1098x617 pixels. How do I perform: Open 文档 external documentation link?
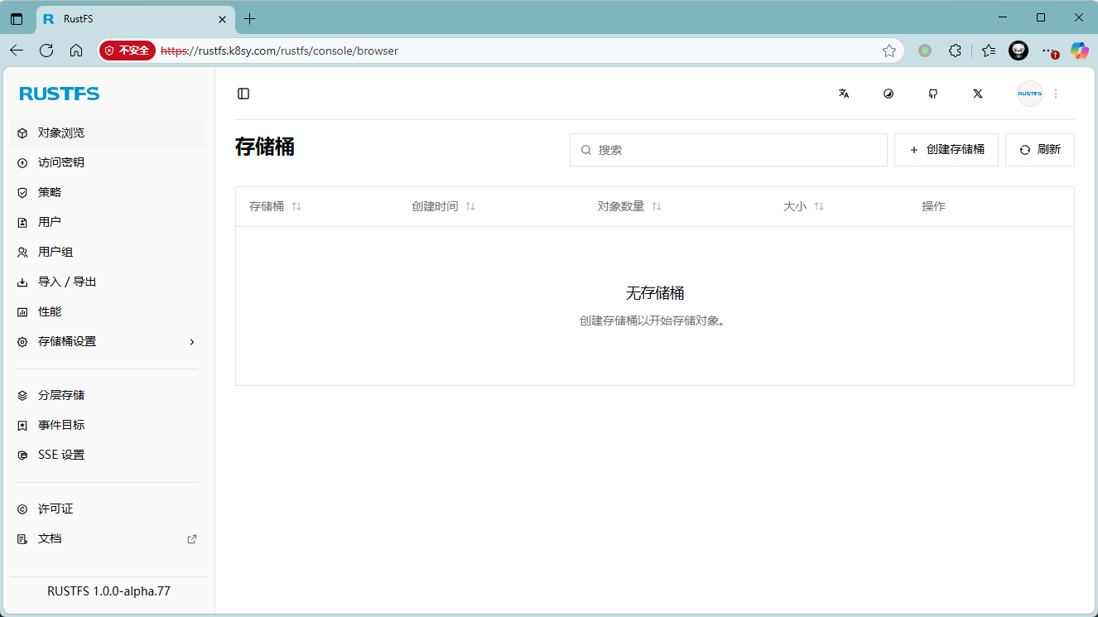point(50,538)
